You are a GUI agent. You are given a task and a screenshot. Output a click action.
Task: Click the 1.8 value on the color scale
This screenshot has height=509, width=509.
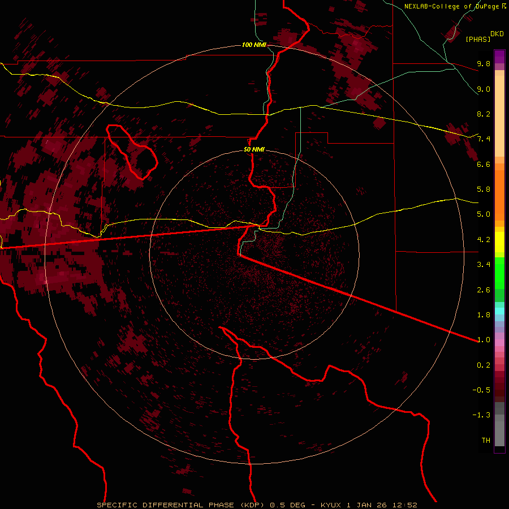pos(484,315)
